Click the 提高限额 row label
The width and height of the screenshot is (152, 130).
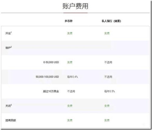[x=11, y=120]
